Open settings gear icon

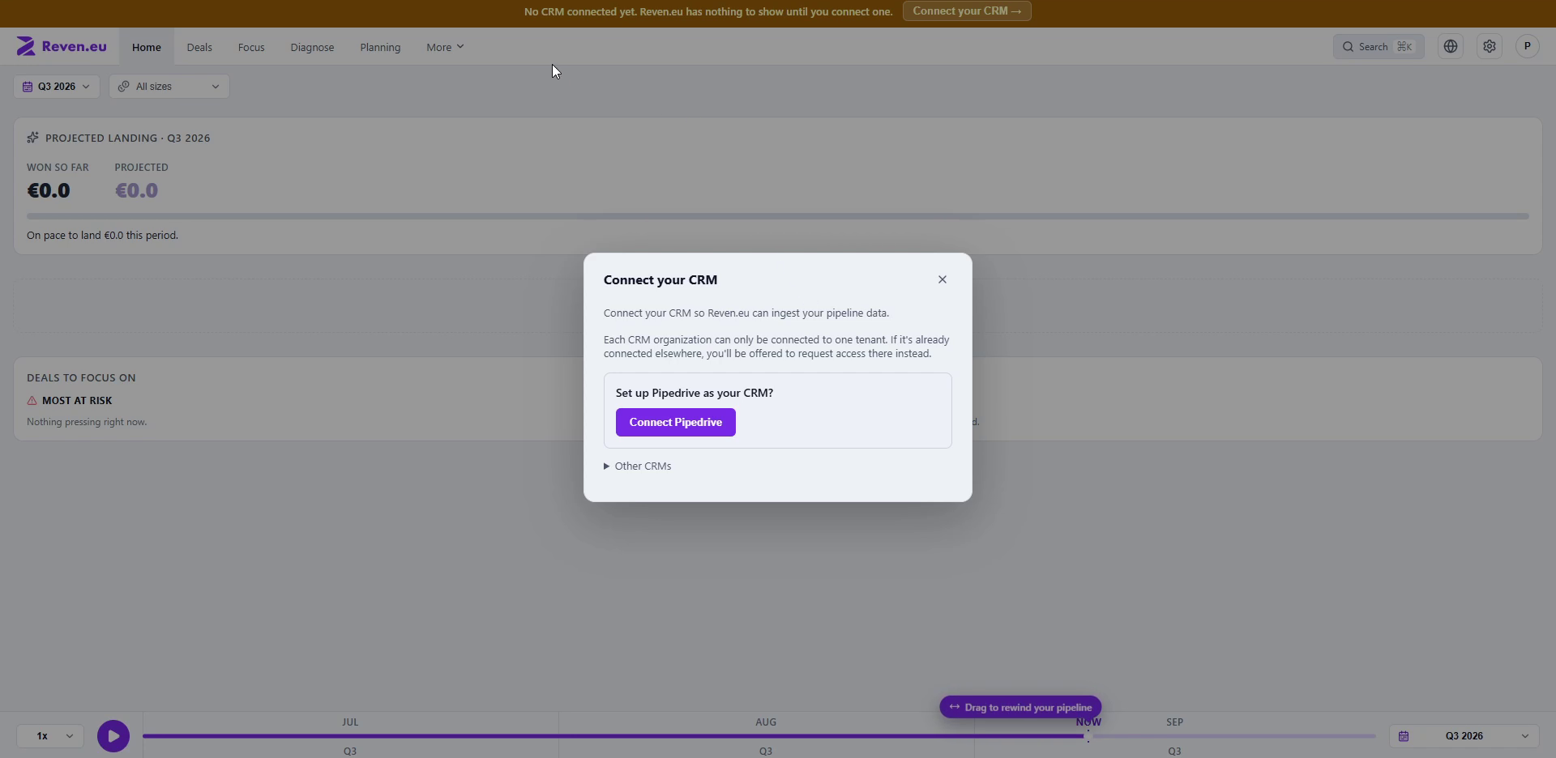(x=1490, y=46)
